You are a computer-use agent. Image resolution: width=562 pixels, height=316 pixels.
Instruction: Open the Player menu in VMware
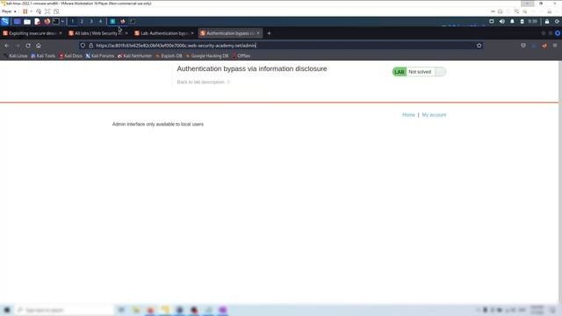9,11
